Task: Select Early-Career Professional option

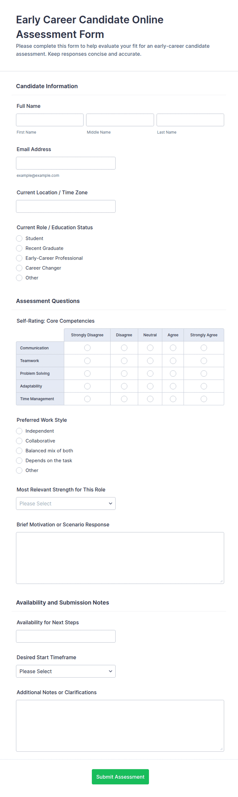Action: tap(19, 258)
